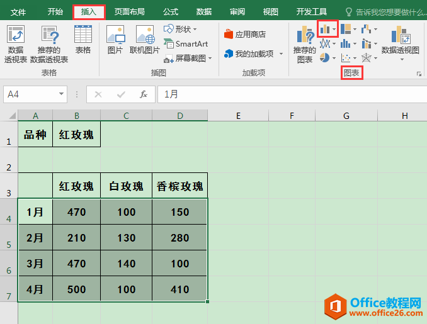This screenshot has width=427, height=324.
Task: Select cell A1 containing 品种
Action: tap(35, 135)
